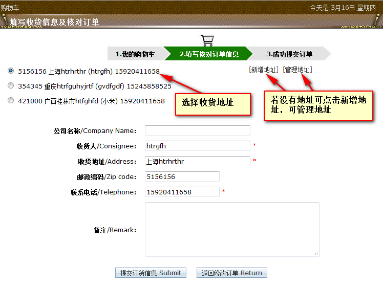Focus the Consignee text field
Viewport: 383px width, 288px height.
click(x=197, y=146)
